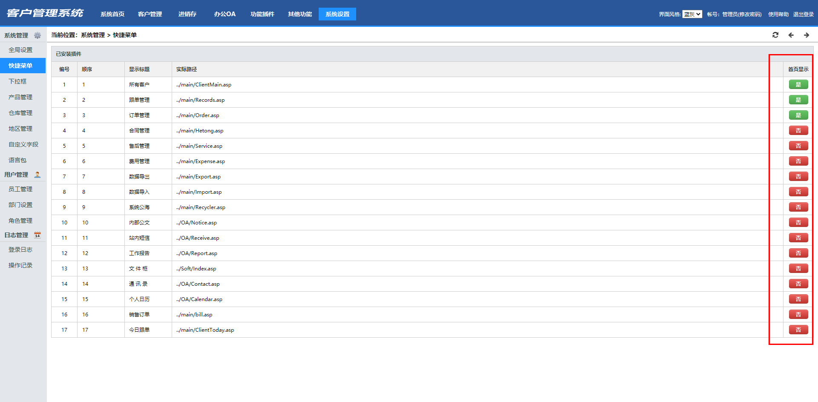The image size is (818, 402).
Task: Open the 办公OA top menu
Action: [x=225, y=14]
